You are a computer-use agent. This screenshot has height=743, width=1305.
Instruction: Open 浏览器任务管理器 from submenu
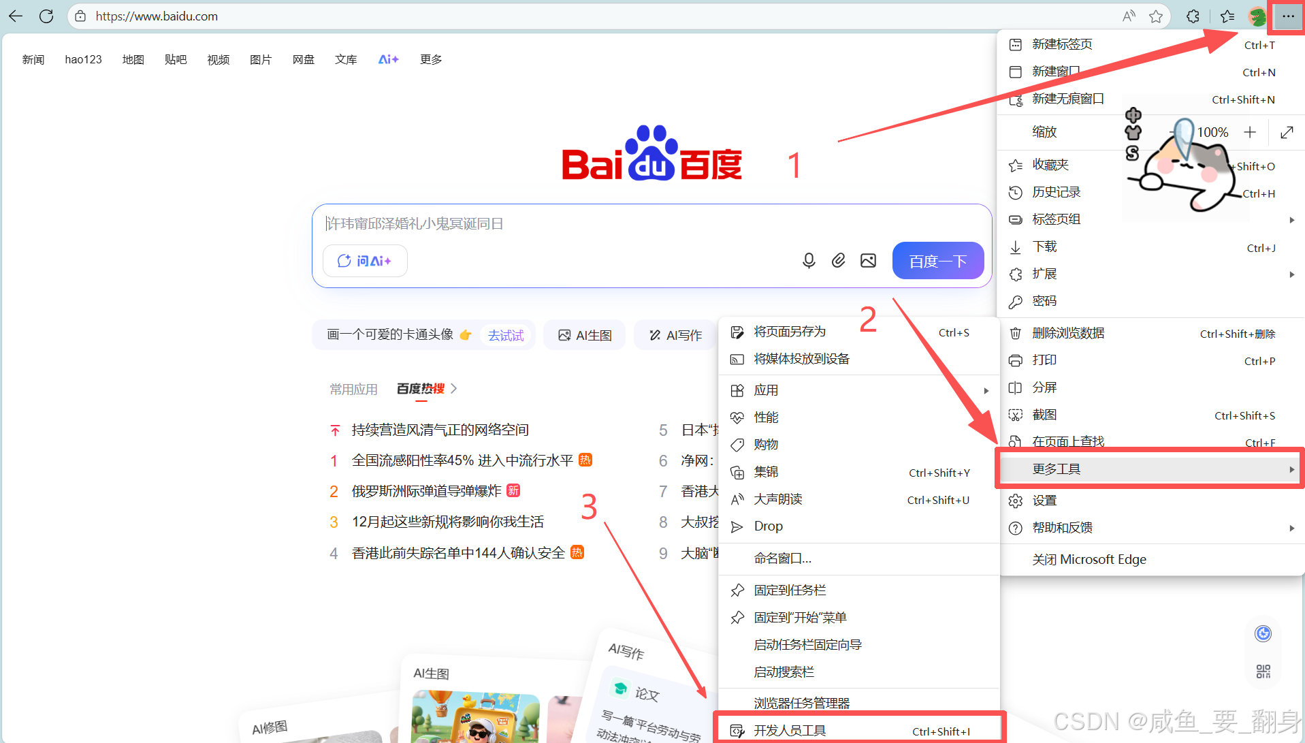click(x=859, y=704)
